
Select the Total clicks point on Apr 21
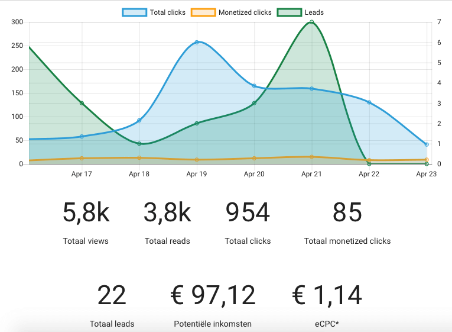point(311,89)
